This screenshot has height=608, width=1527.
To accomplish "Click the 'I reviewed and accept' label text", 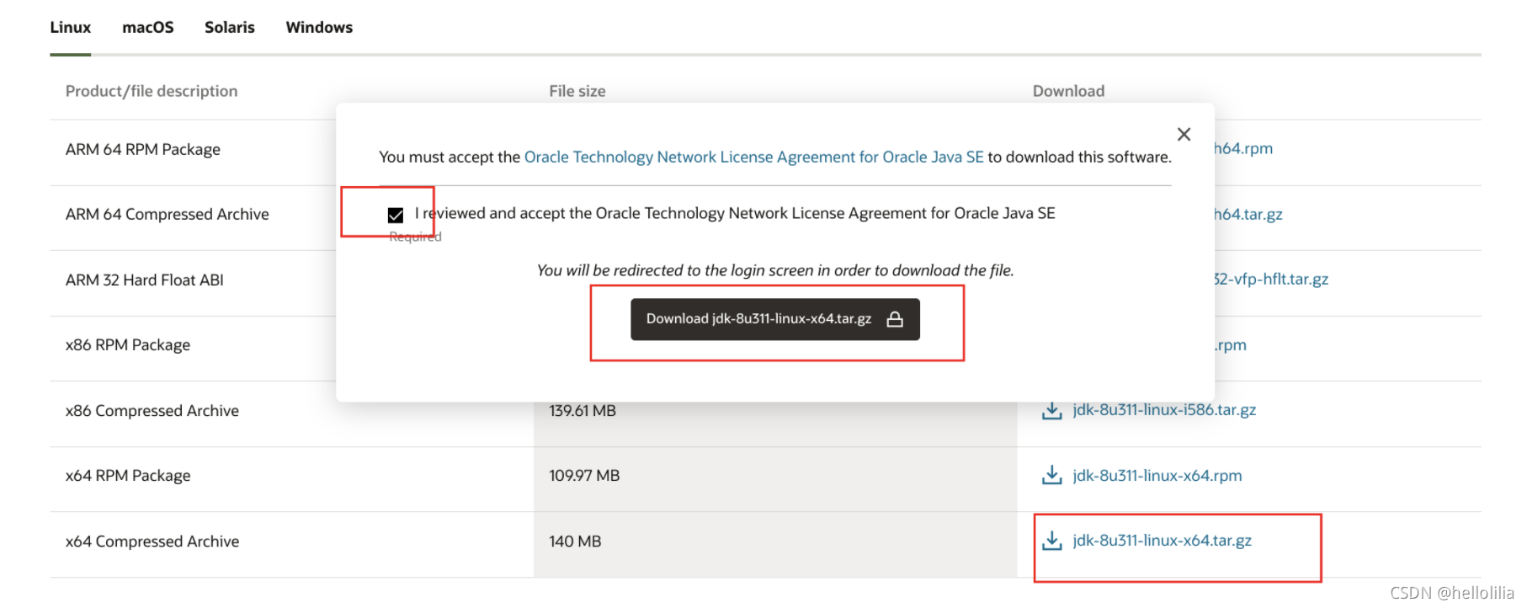I will click(735, 213).
